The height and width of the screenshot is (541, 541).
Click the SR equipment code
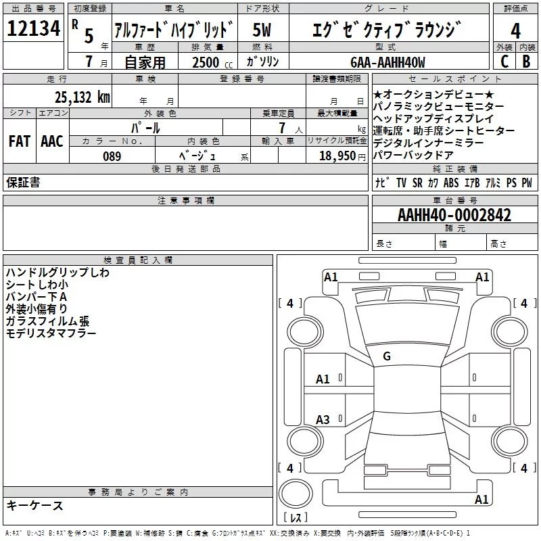click(x=417, y=183)
